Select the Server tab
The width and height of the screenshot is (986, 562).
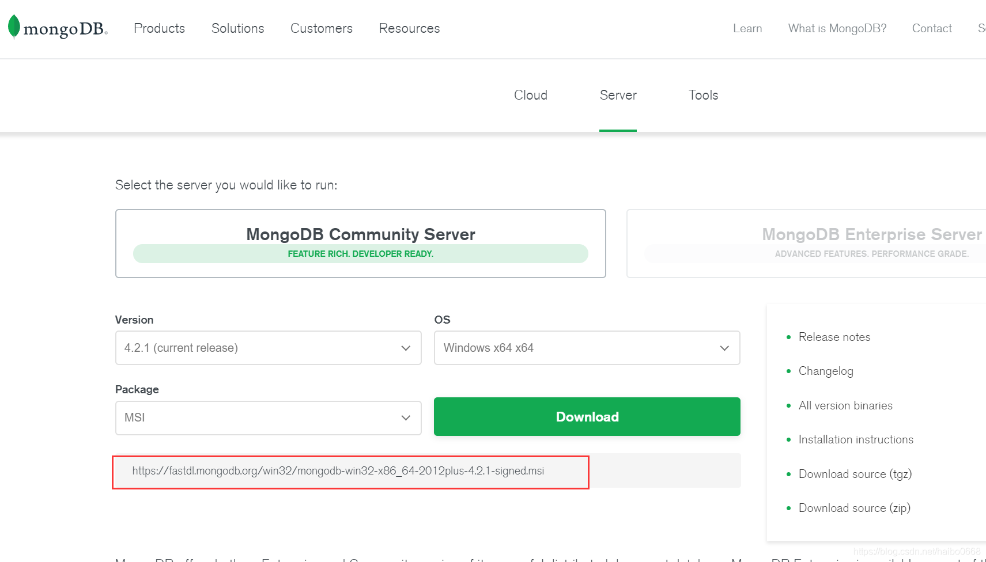coord(618,95)
